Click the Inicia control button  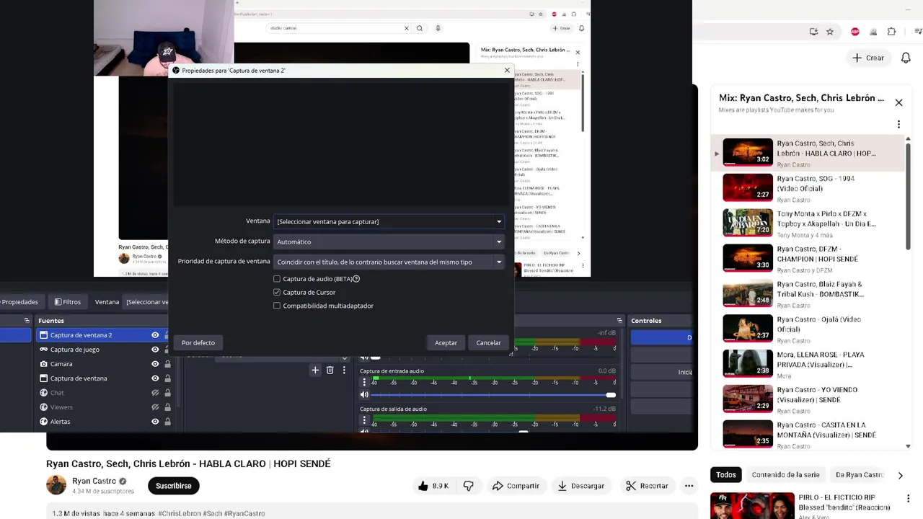(x=661, y=372)
